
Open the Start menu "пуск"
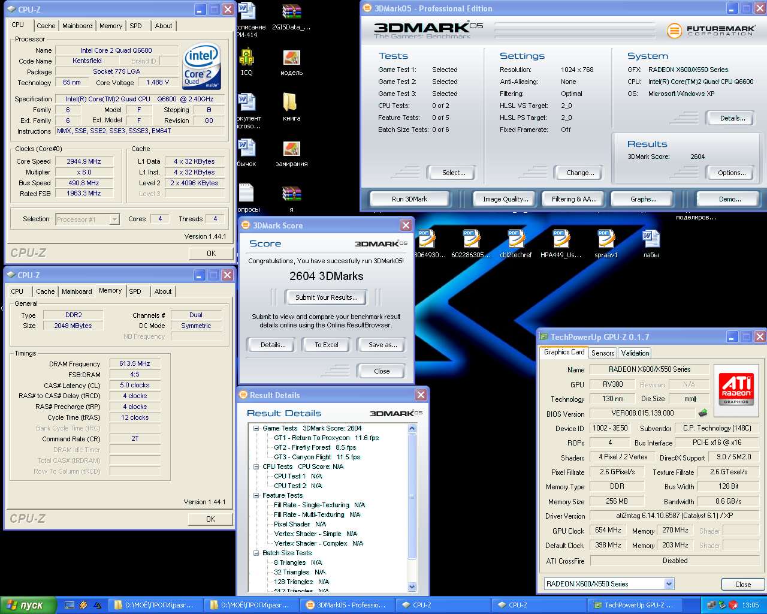pyautogui.click(x=29, y=605)
